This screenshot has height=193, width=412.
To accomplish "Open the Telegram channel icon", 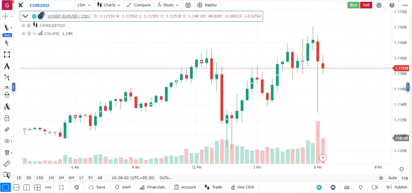I will tap(319, 187).
